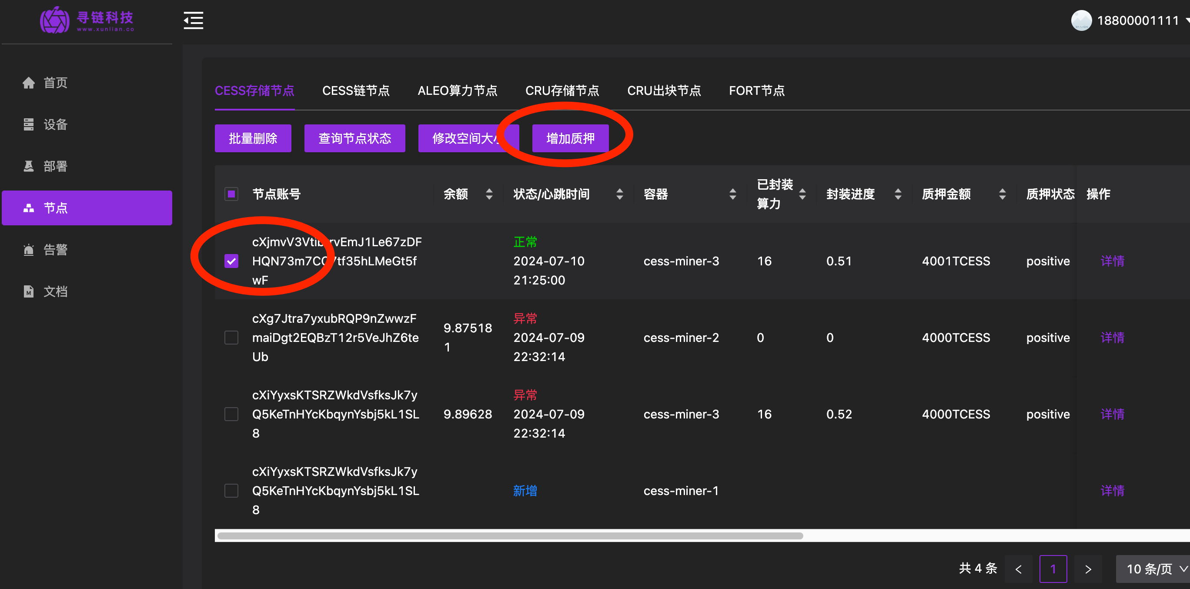The width and height of the screenshot is (1190, 589).
Task: Check the cess-miner-2 row checkbox
Action: (x=231, y=338)
